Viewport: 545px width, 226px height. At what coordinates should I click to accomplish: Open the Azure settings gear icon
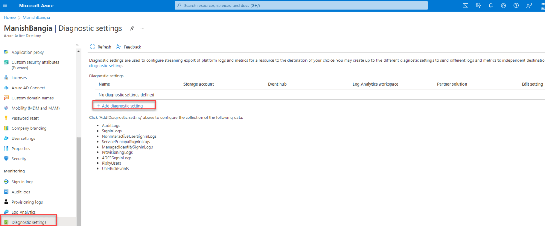tap(503, 5)
